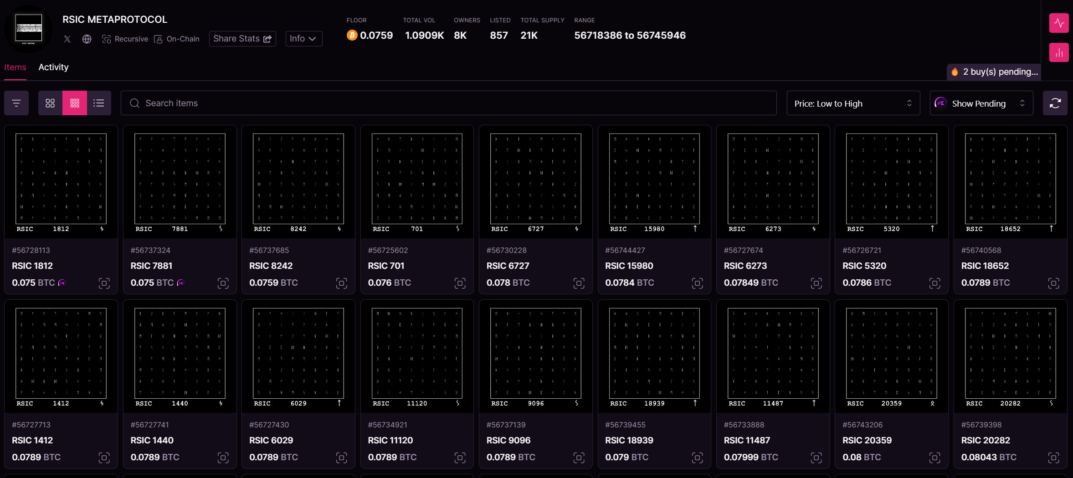Switch to the Activity tab
Screen dimensions: 1073x478
53,67
